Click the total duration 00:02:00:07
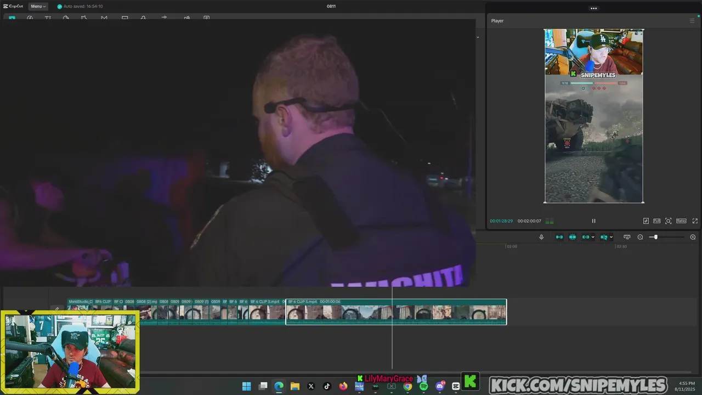 coord(529,221)
